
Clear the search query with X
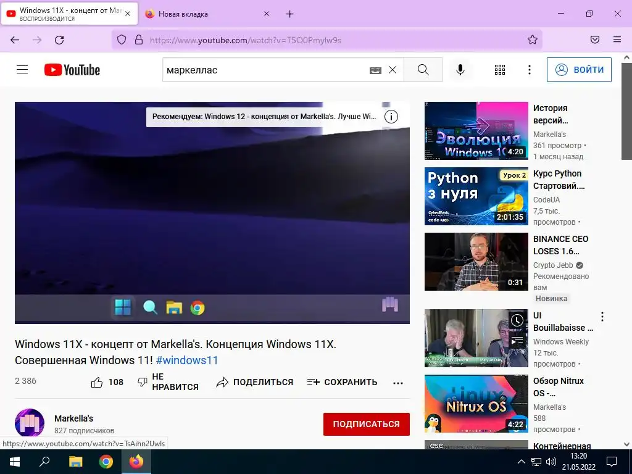[x=392, y=70]
